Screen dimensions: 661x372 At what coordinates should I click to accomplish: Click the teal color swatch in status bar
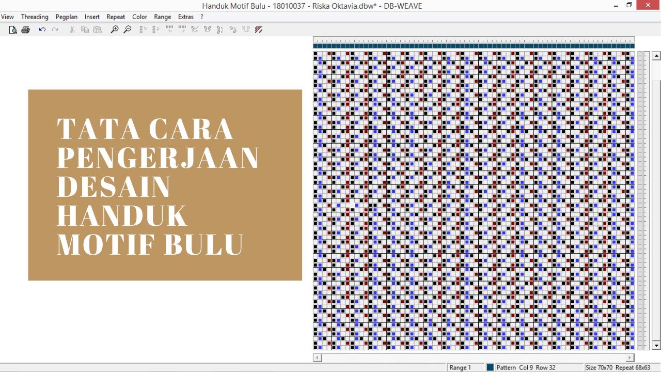490,367
